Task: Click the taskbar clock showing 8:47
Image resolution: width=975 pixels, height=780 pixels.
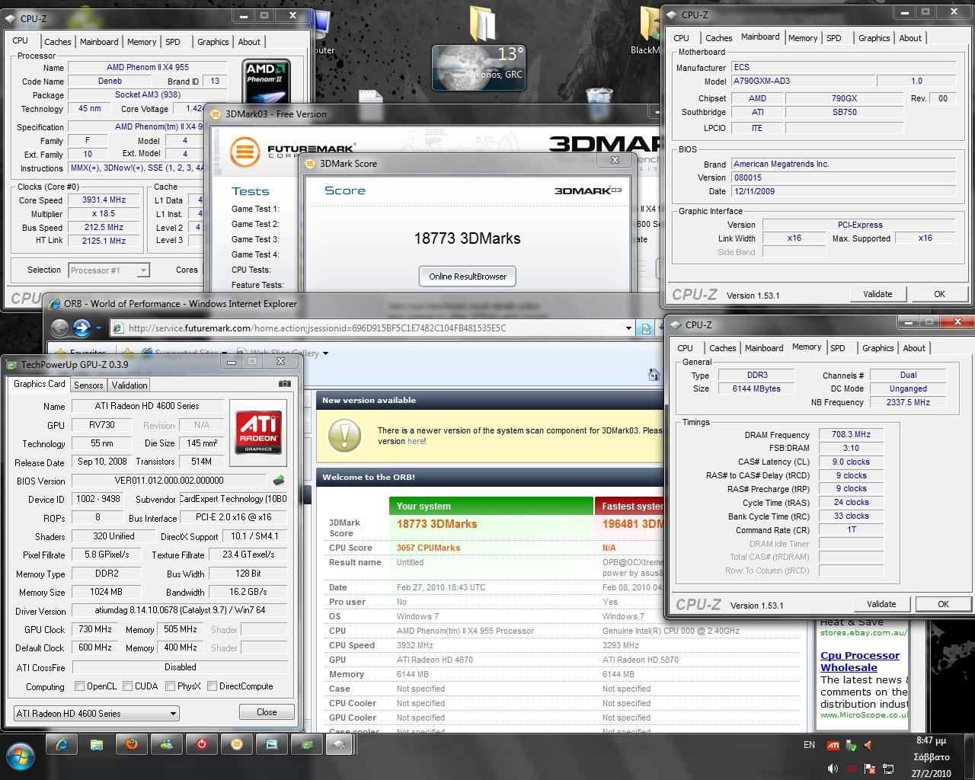Action: point(931,756)
